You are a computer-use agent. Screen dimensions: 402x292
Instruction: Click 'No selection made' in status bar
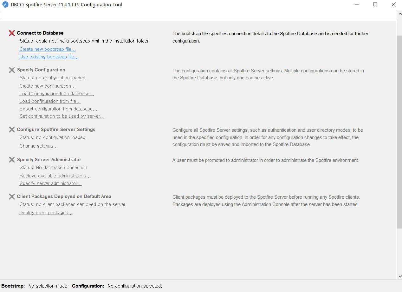[49, 286]
